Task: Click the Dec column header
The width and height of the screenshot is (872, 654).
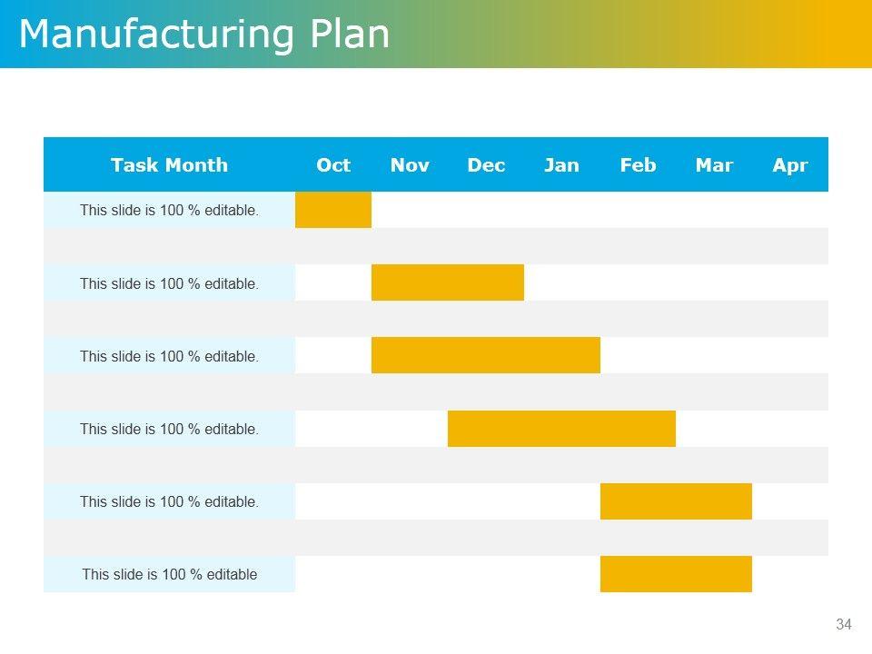Action: tap(486, 164)
